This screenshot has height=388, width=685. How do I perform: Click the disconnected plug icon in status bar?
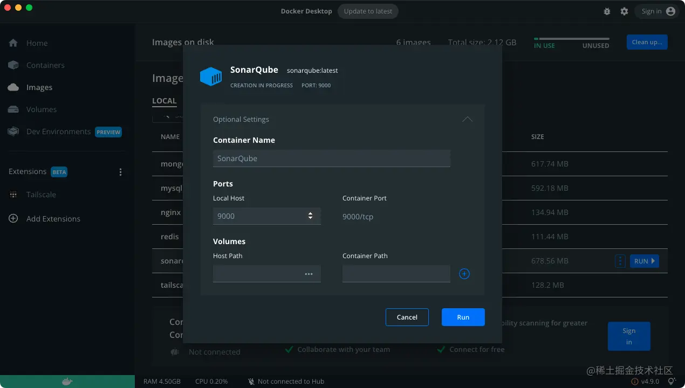[x=251, y=382]
